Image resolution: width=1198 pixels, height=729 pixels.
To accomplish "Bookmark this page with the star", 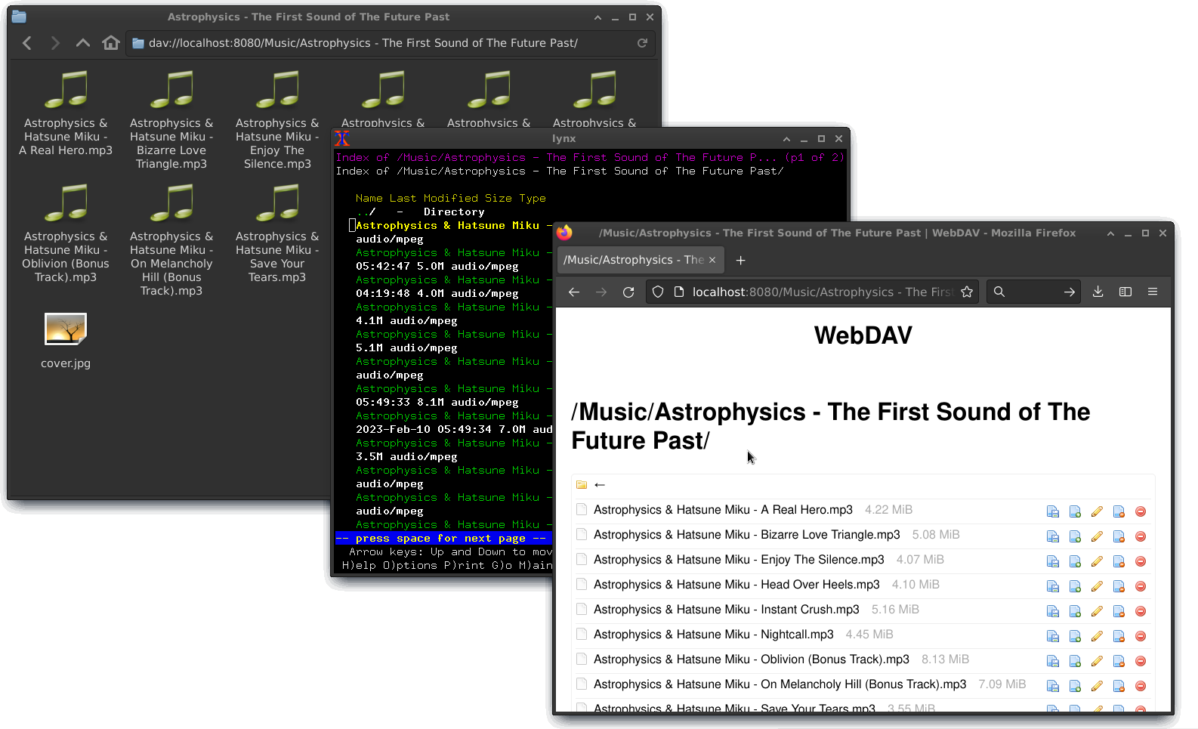I will tap(967, 292).
